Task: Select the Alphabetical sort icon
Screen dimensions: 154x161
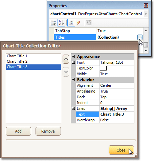Action: 61,23
